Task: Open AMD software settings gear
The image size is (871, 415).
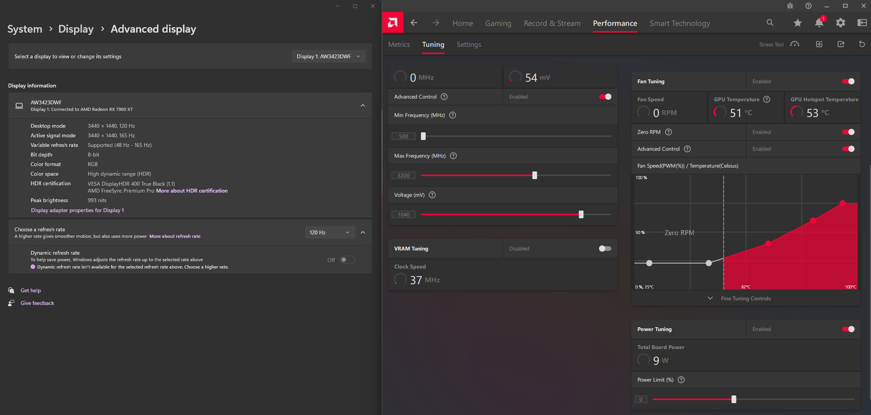Action: point(840,23)
